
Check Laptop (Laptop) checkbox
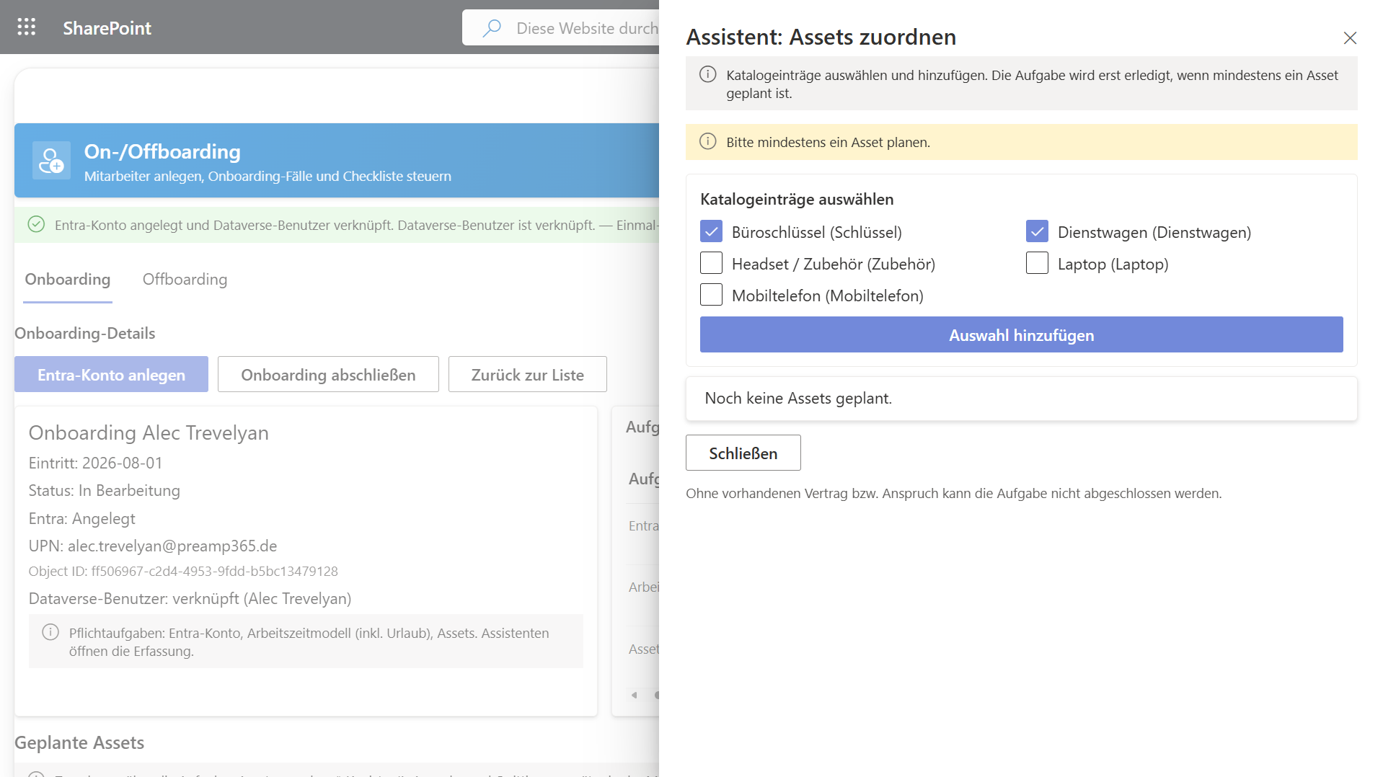[1037, 263]
